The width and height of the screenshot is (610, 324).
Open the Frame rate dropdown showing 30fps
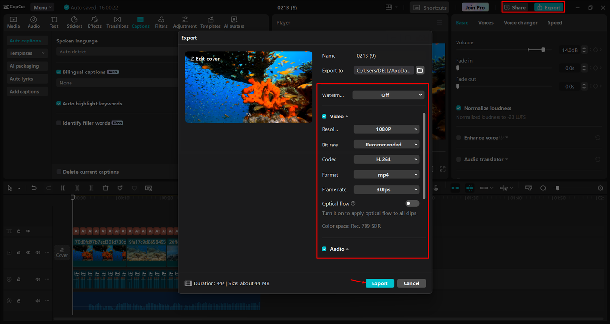coord(386,189)
